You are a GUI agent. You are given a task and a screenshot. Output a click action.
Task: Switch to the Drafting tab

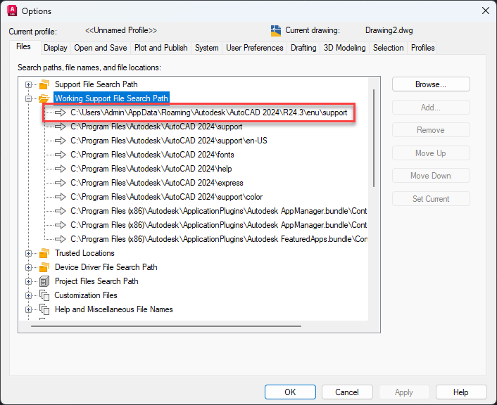coord(303,48)
